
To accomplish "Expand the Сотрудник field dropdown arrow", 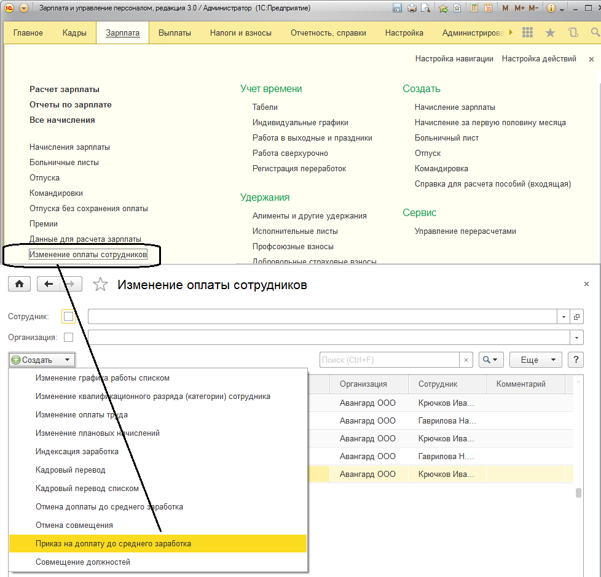I will [x=564, y=317].
